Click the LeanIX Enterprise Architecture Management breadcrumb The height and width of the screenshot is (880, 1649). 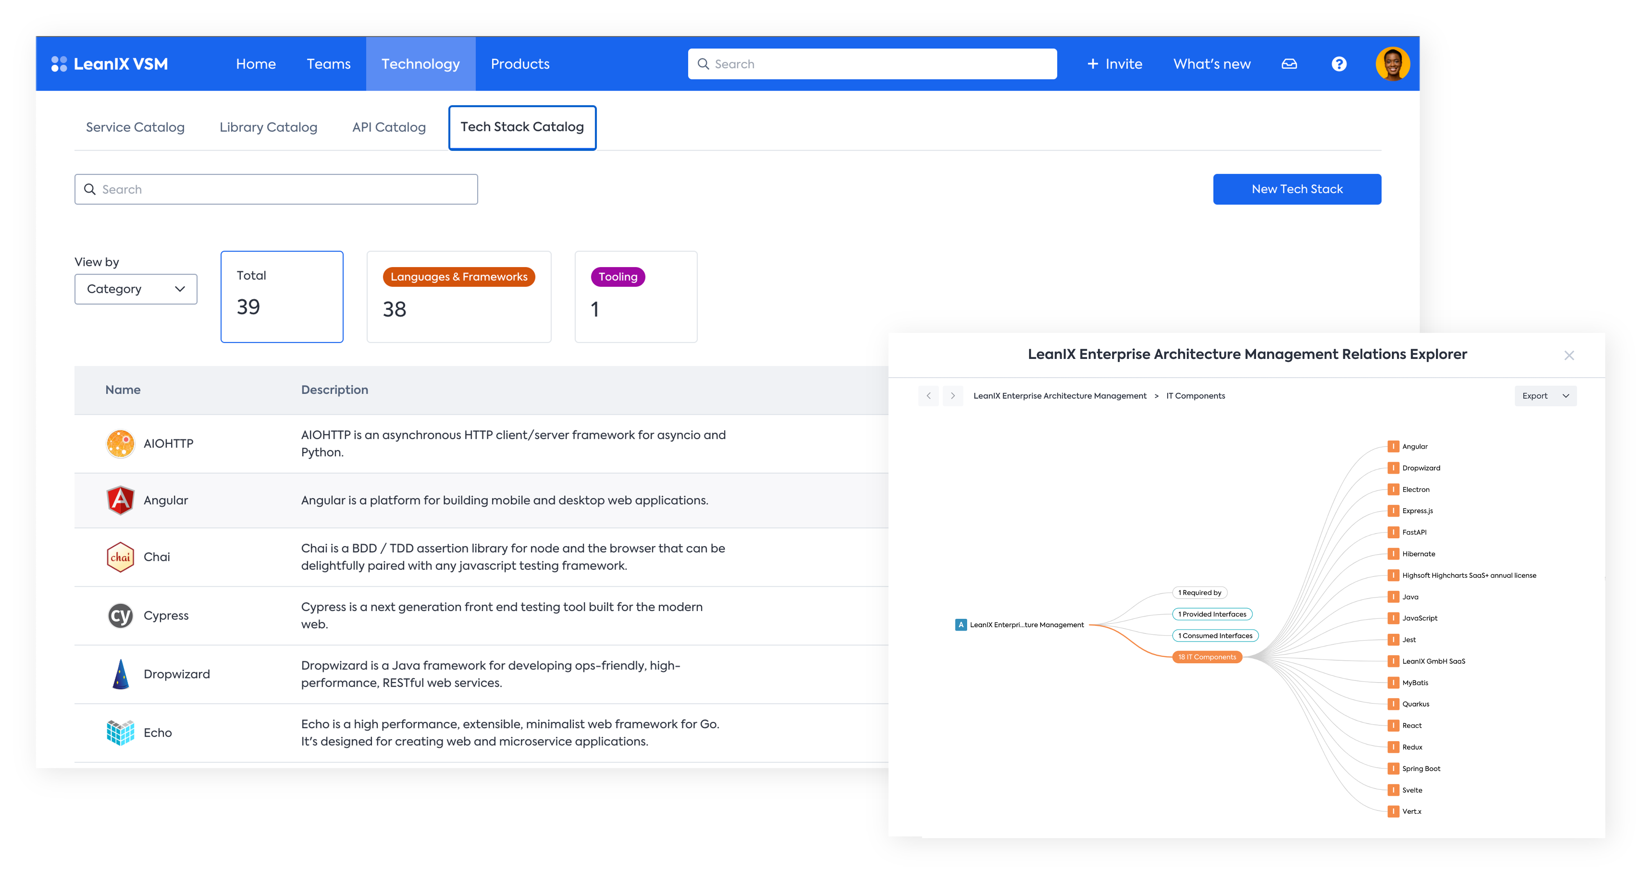1059,395
